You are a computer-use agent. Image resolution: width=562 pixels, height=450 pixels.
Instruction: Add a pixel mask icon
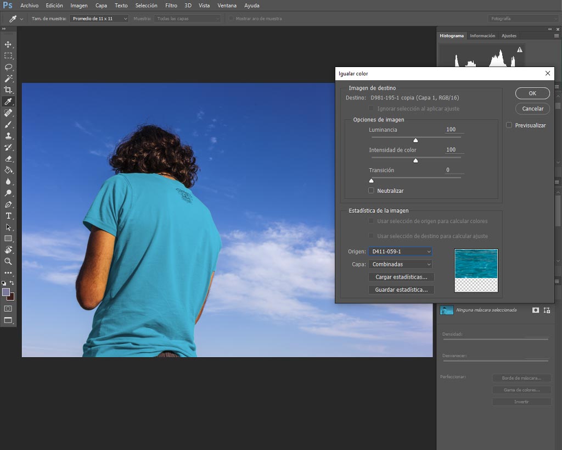(x=536, y=310)
